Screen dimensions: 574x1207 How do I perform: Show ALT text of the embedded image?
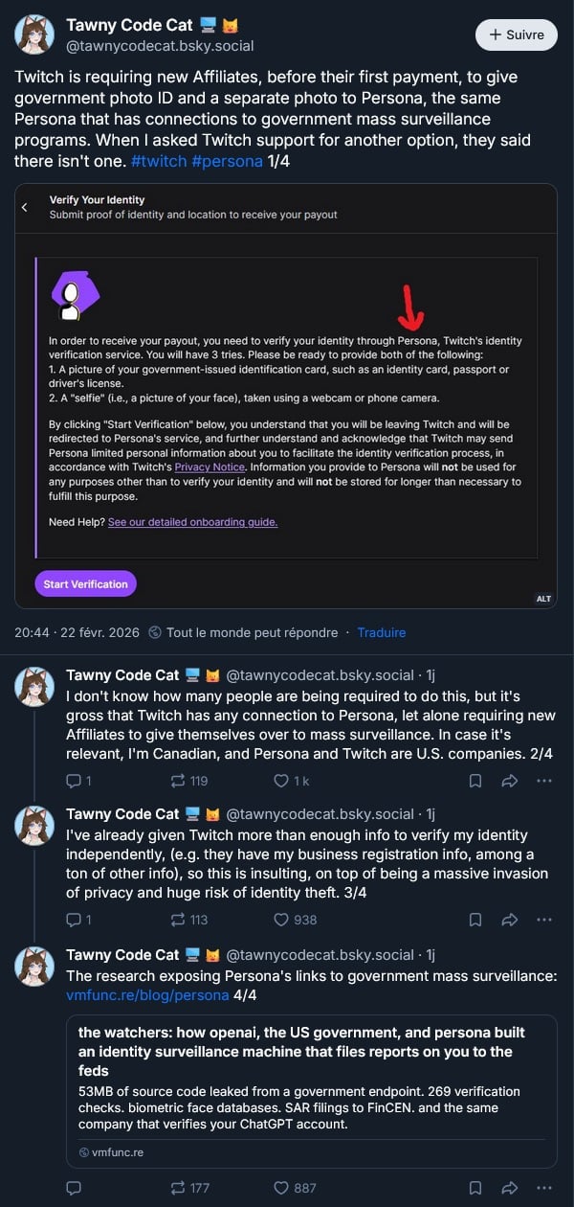pos(543,599)
